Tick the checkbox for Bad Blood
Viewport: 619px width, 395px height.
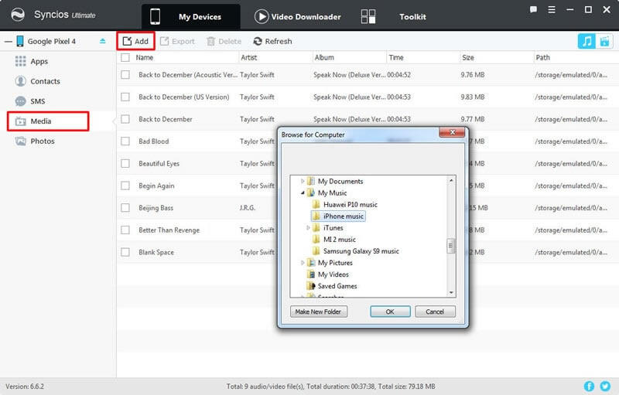pos(125,141)
